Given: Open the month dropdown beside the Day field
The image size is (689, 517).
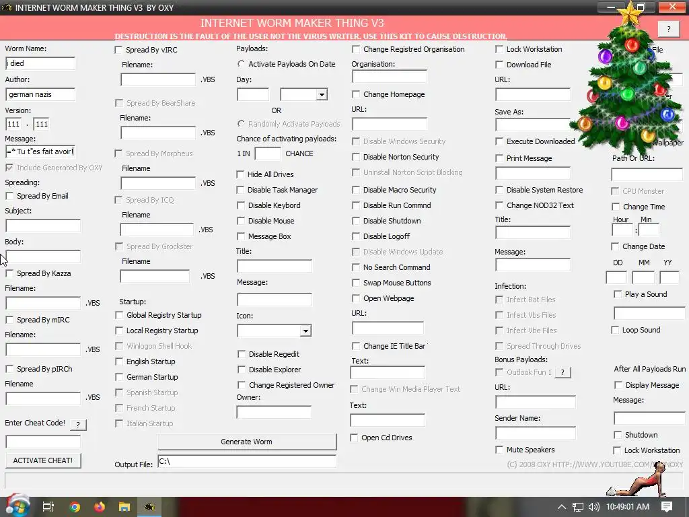Looking at the screenshot, I should tap(322, 94).
